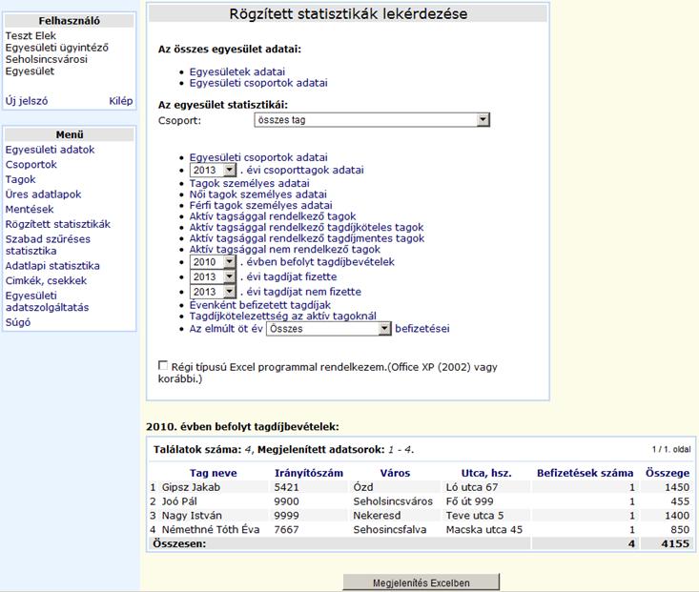This screenshot has width=699, height=592.
Task: Click the Megjelenítés Excelben button
Action: (x=421, y=583)
